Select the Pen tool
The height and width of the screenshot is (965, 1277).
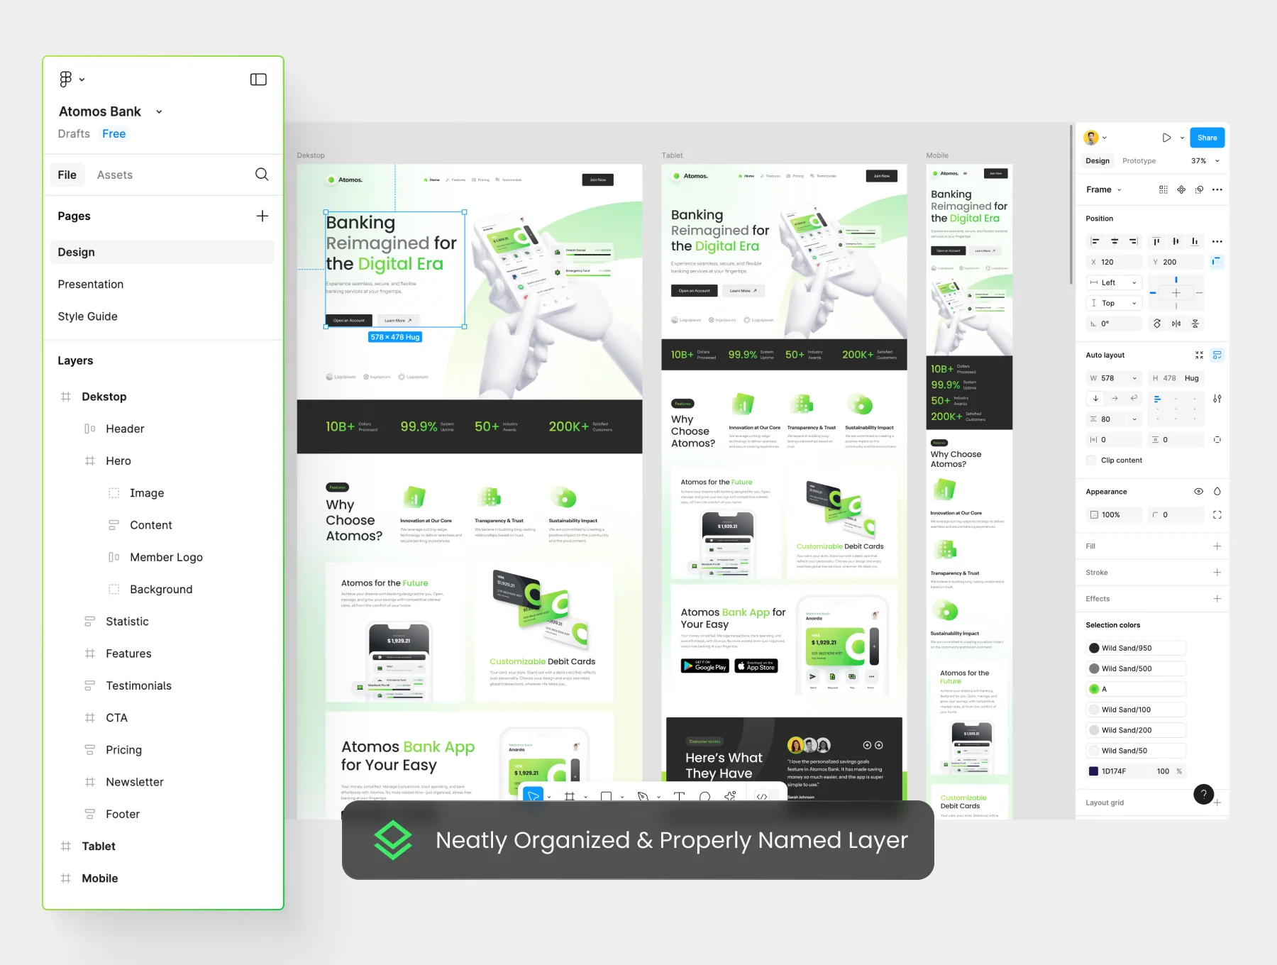point(643,796)
